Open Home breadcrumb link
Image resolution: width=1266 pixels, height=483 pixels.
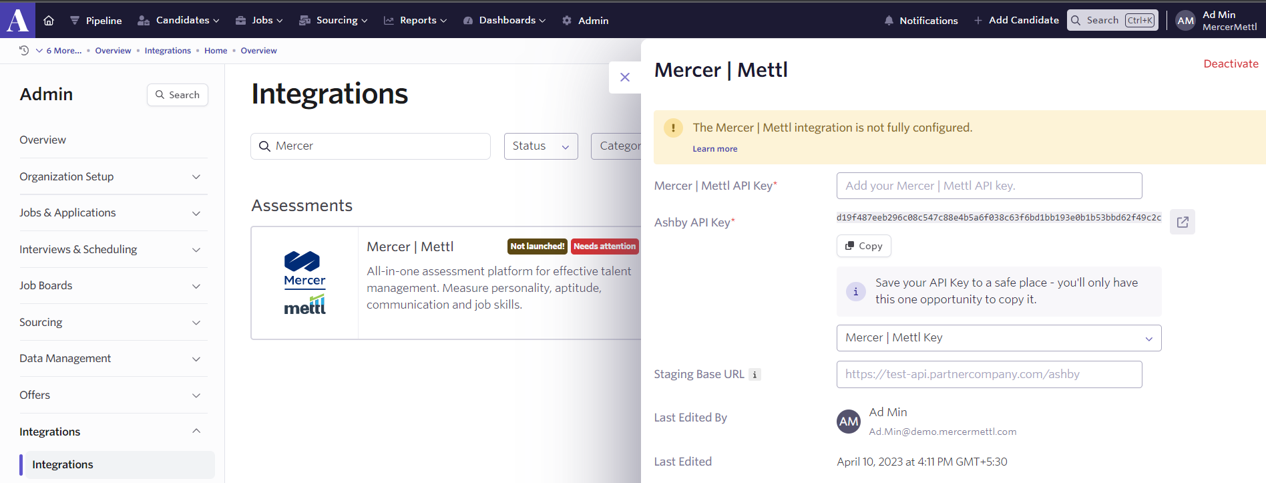click(x=216, y=51)
